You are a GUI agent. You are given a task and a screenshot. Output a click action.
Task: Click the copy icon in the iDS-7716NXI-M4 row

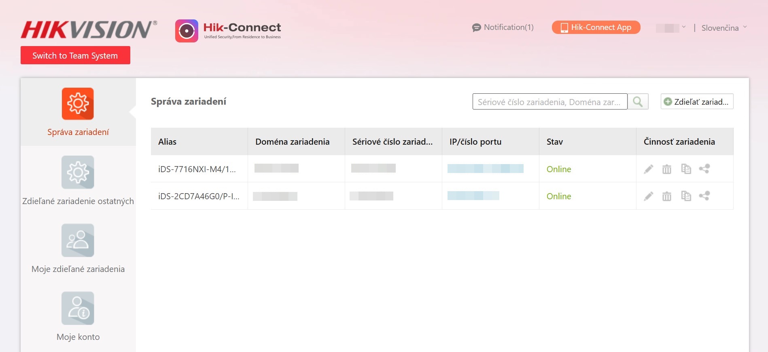[686, 169]
